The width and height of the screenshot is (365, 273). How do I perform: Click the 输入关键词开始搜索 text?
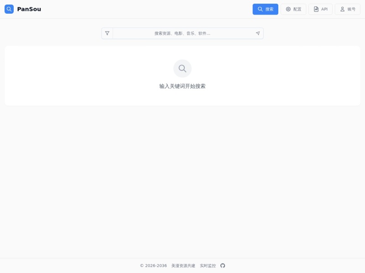click(182, 86)
